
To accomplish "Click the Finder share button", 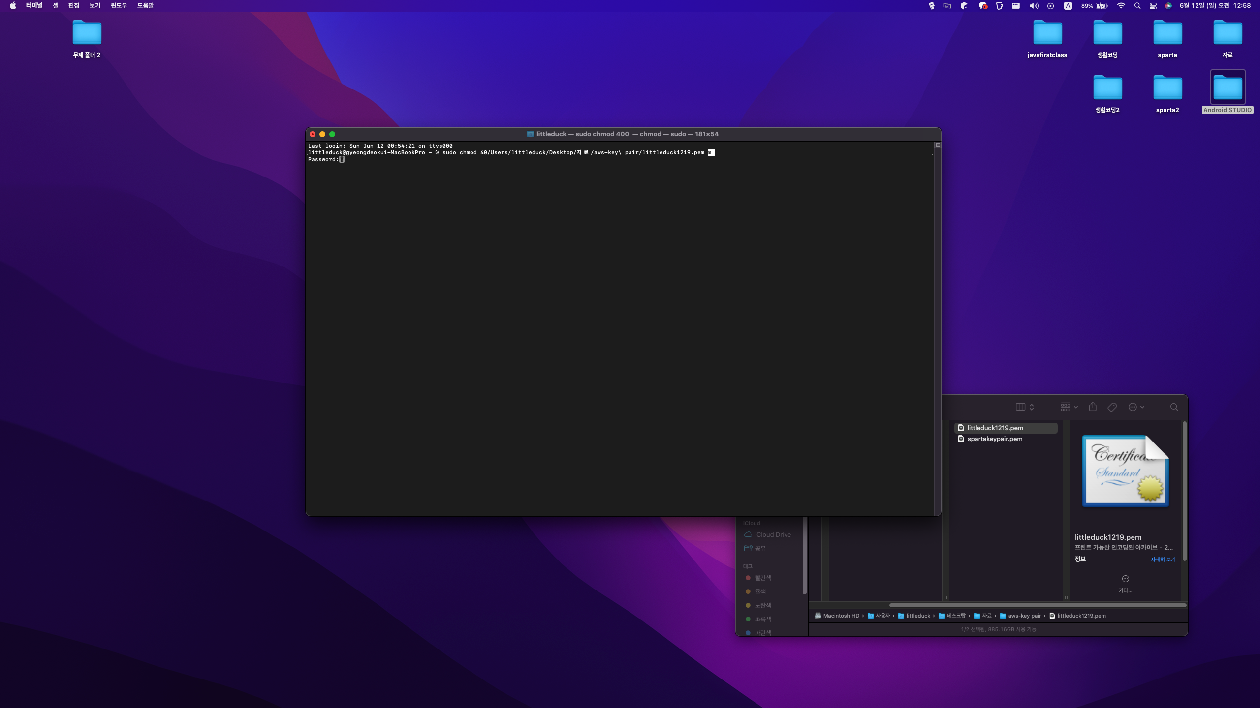I will coord(1093,407).
